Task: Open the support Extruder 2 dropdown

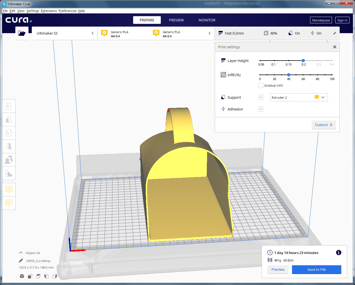Action: tap(299, 97)
